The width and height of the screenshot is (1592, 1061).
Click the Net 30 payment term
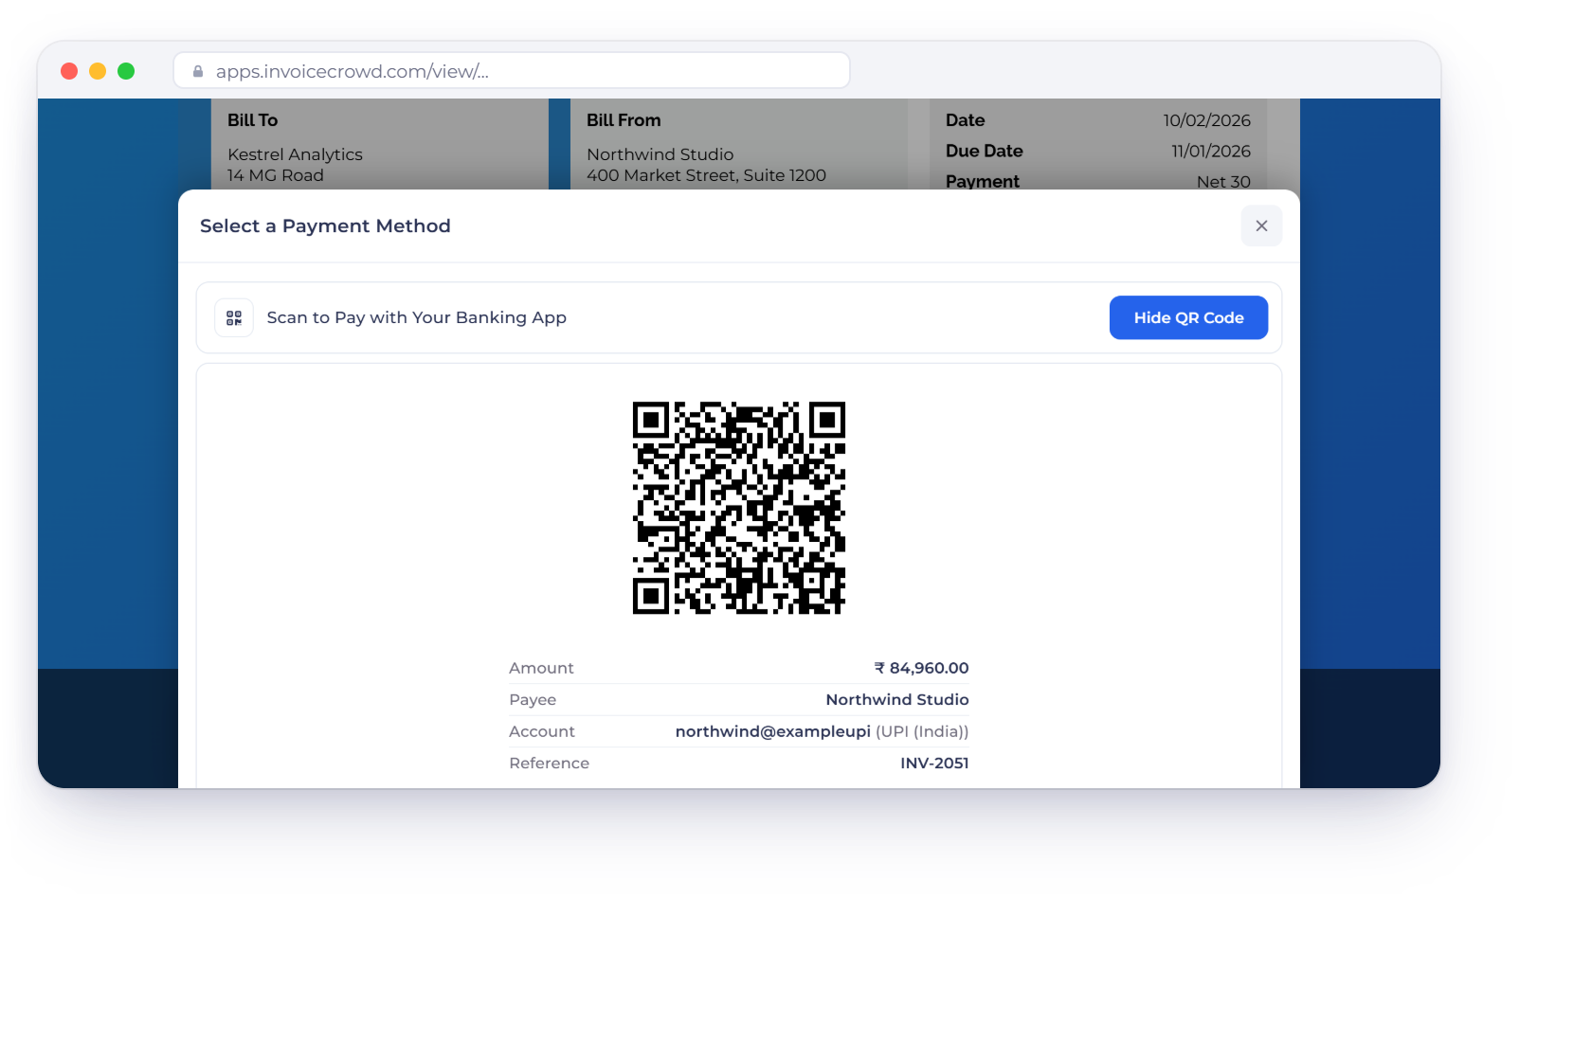pos(1223,181)
